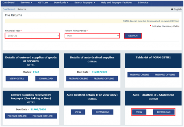Download the GSTR2B ITC statement

tap(164, 112)
